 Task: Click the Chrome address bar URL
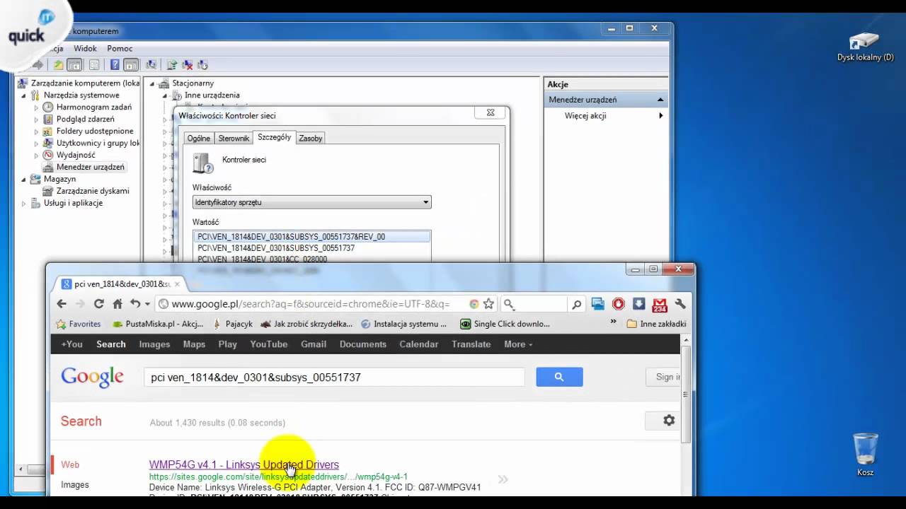(x=310, y=304)
